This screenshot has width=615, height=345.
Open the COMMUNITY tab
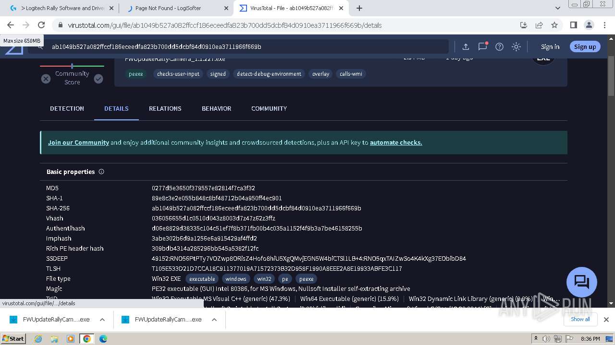269,108
